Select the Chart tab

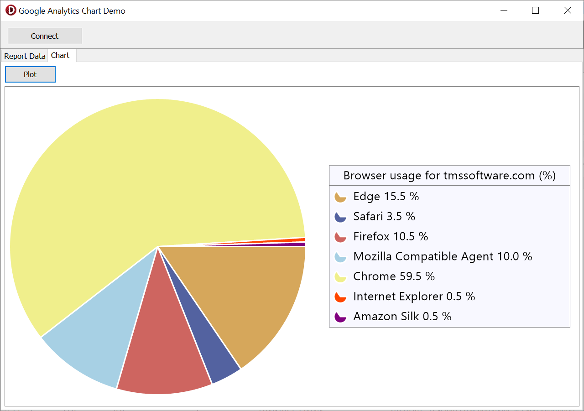pyautogui.click(x=61, y=55)
